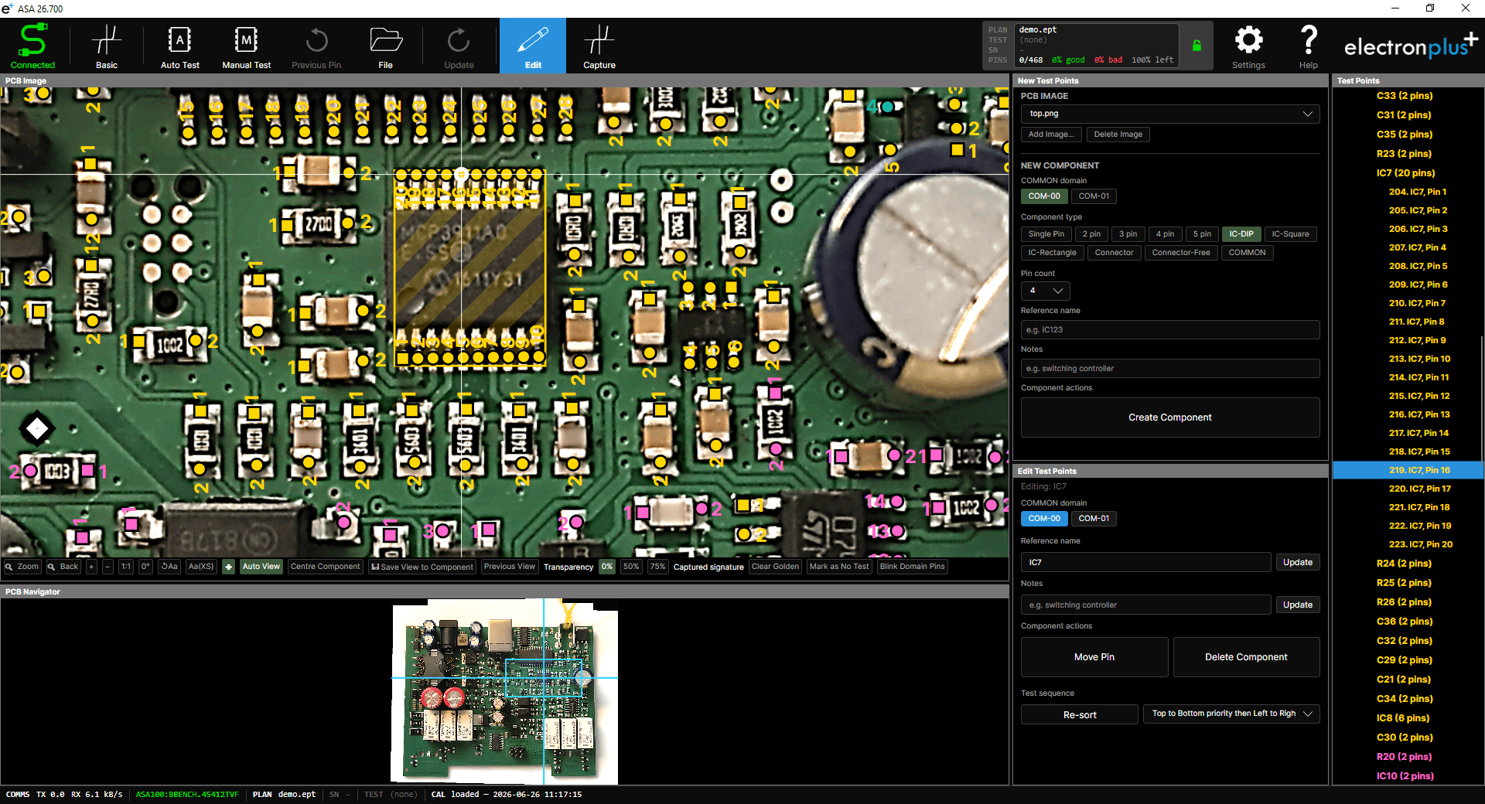Set transparency to 0%
This screenshot has width=1485, height=804.
(607, 567)
